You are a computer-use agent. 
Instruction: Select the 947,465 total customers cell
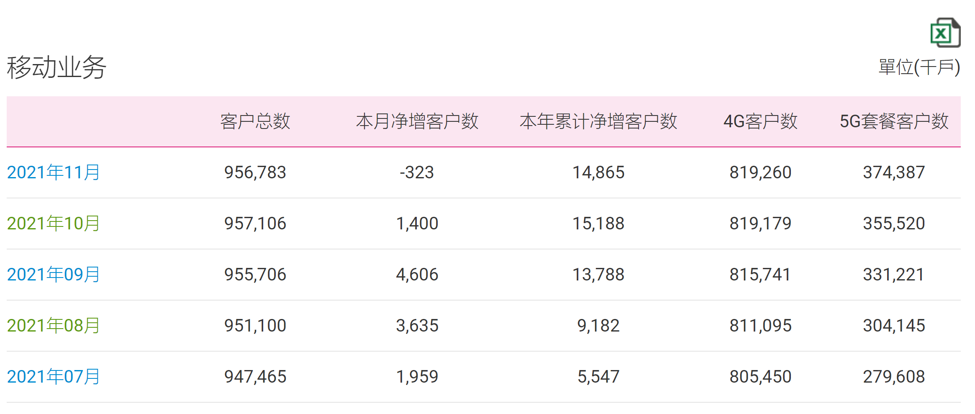click(x=255, y=377)
